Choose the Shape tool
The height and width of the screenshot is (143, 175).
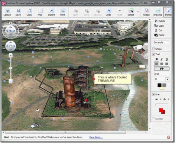click(146, 12)
